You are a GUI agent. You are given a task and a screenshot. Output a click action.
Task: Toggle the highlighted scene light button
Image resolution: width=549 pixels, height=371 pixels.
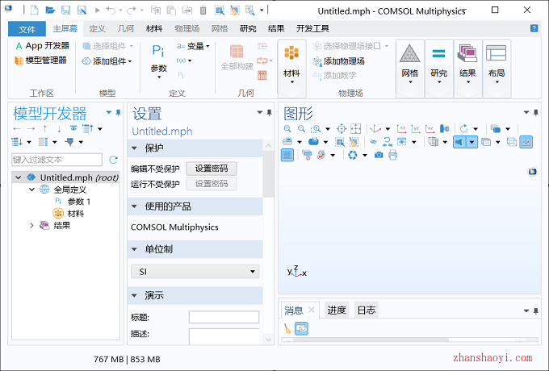(x=459, y=142)
